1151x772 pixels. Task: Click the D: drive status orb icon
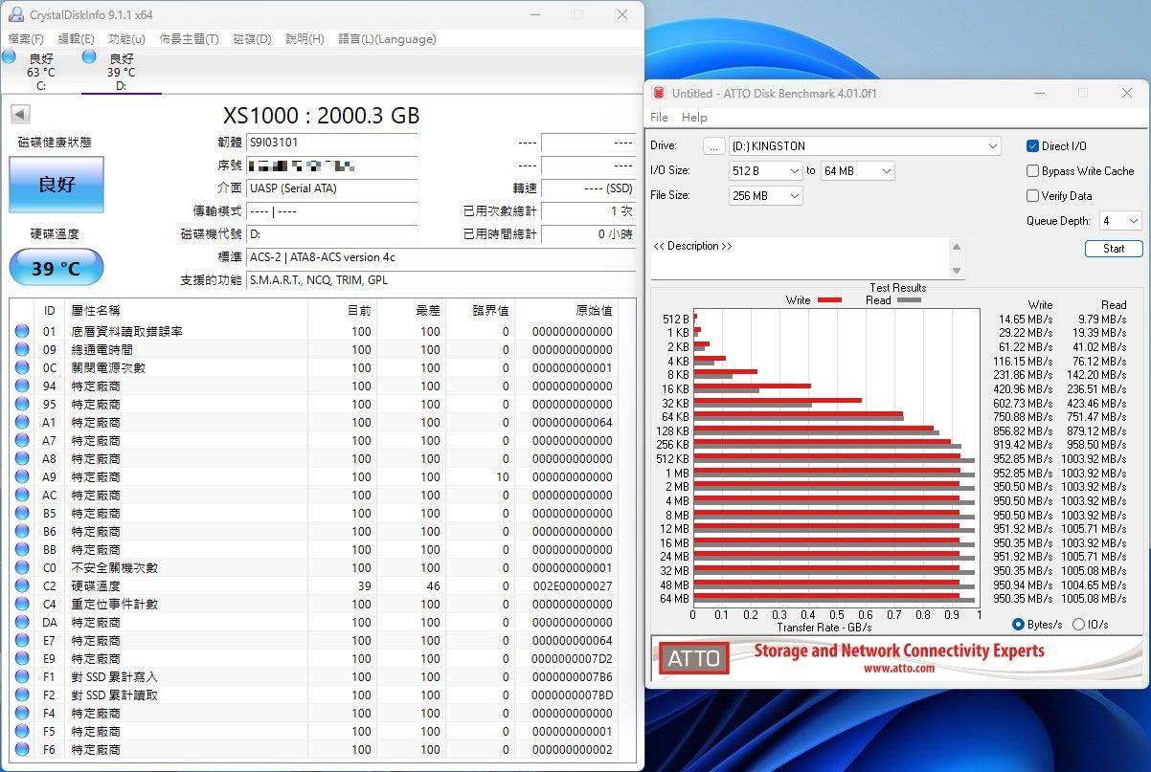(x=89, y=57)
